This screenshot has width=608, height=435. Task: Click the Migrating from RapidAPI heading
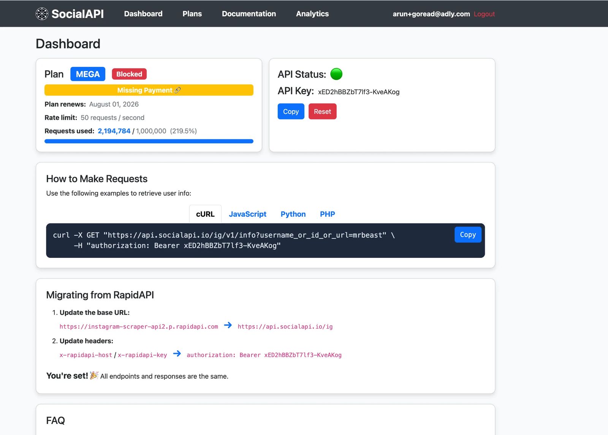pyautogui.click(x=100, y=295)
